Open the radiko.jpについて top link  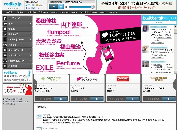tap(32, 2)
